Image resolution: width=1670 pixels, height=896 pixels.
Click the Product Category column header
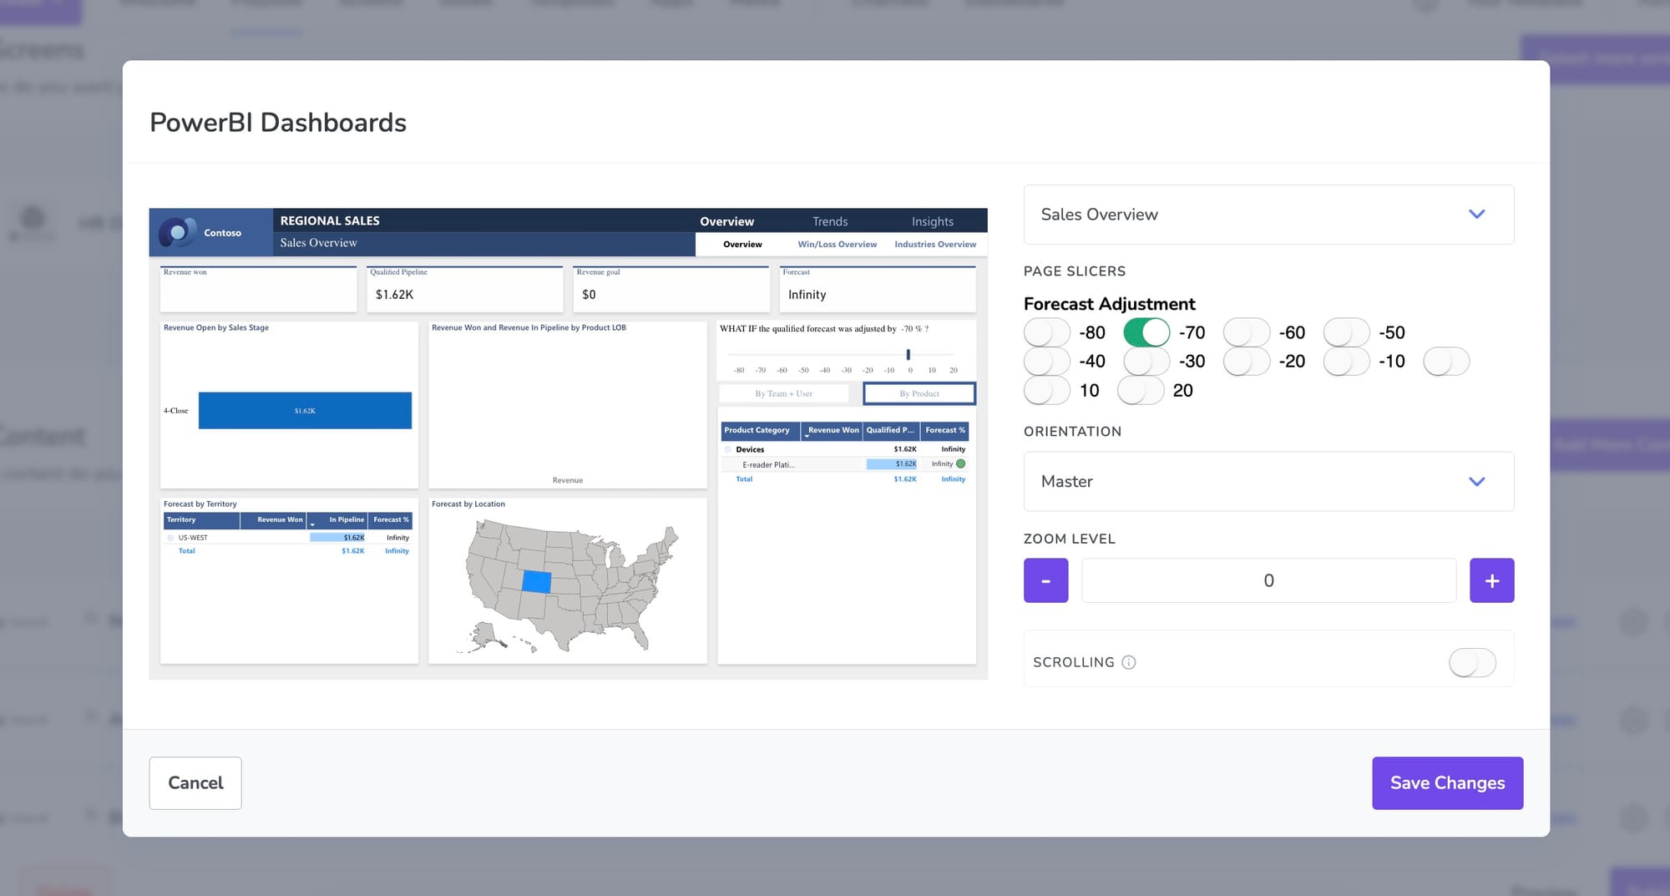761,431
